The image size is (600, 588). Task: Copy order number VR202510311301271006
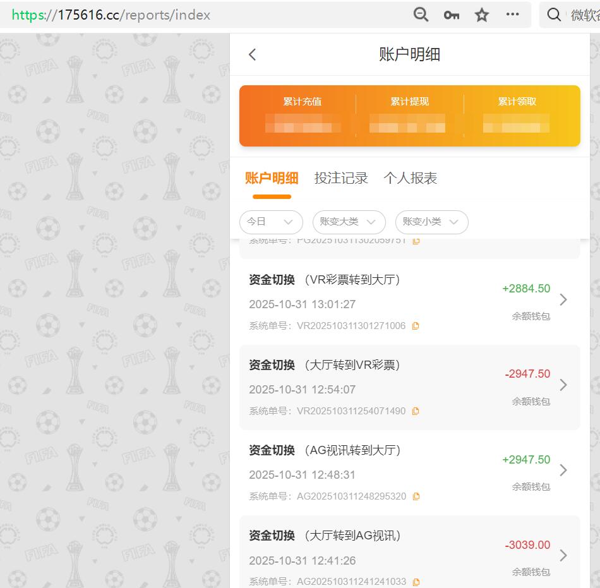[x=415, y=326]
